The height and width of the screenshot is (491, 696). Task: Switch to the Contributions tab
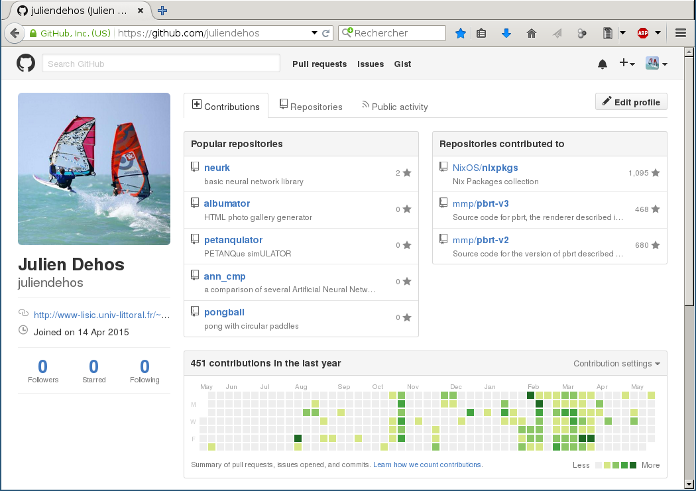pos(226,106)
